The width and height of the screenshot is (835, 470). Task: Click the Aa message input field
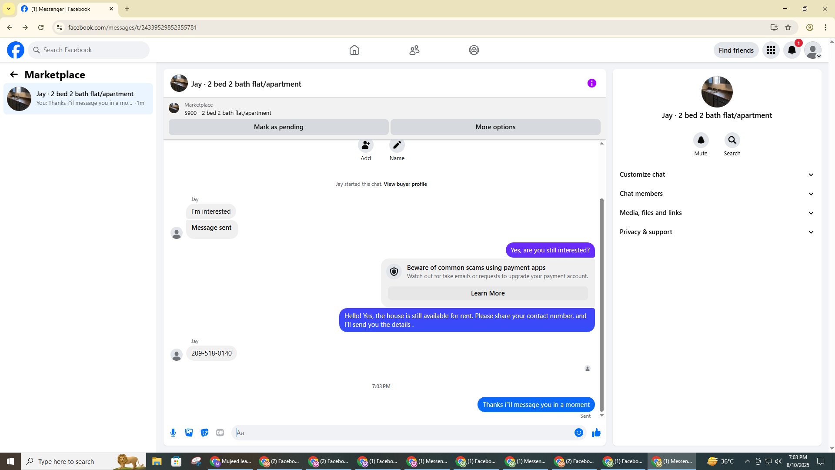pos(400,433)
